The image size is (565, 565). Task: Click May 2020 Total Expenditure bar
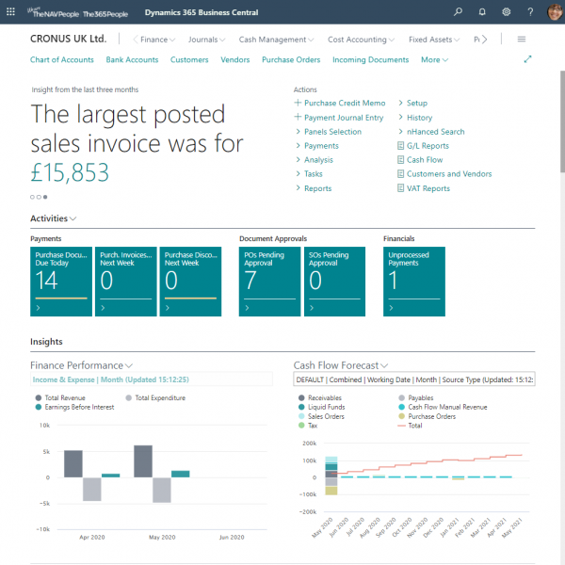point(162,490)
